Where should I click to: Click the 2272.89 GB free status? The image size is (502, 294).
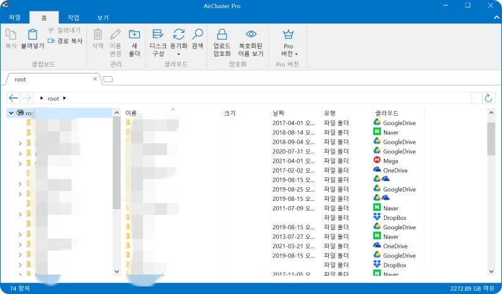point(472,288)
